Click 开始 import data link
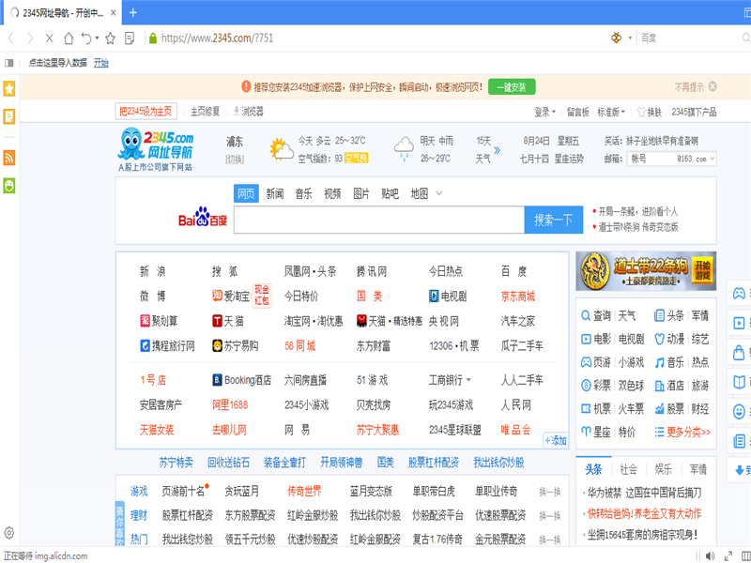The width and height of the screenshot is (751, 563). pyautogui.click(x=101, y=63)
